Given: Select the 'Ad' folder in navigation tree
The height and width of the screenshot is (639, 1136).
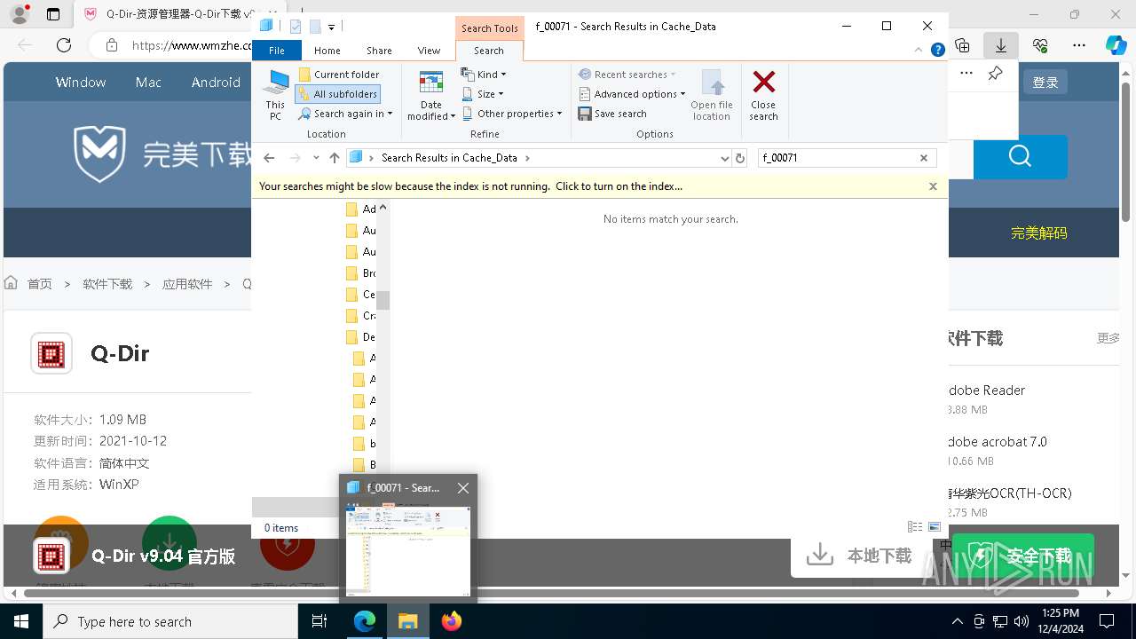Looking at the screenshot, I should point(360,209).
